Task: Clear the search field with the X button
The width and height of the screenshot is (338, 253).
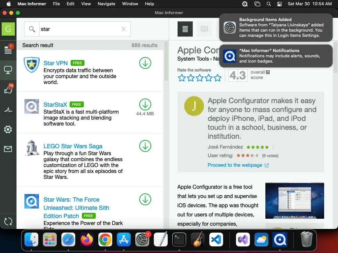Action: [123, 29]
